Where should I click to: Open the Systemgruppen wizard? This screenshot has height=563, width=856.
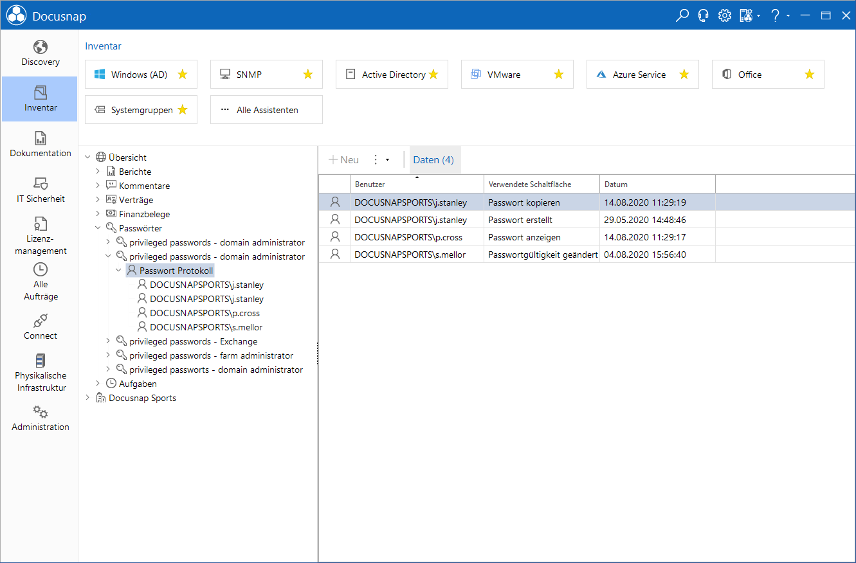pos(141,110)
